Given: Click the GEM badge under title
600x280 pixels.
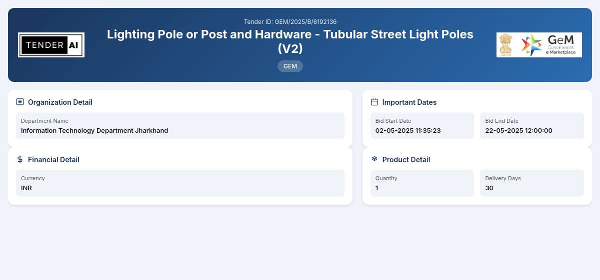Looking at the screenshot, I should pos(290,66).
